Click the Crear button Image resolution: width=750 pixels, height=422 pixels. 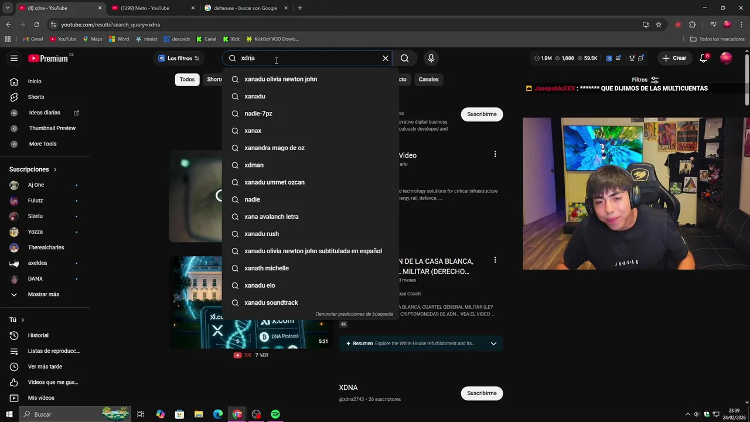674,58
